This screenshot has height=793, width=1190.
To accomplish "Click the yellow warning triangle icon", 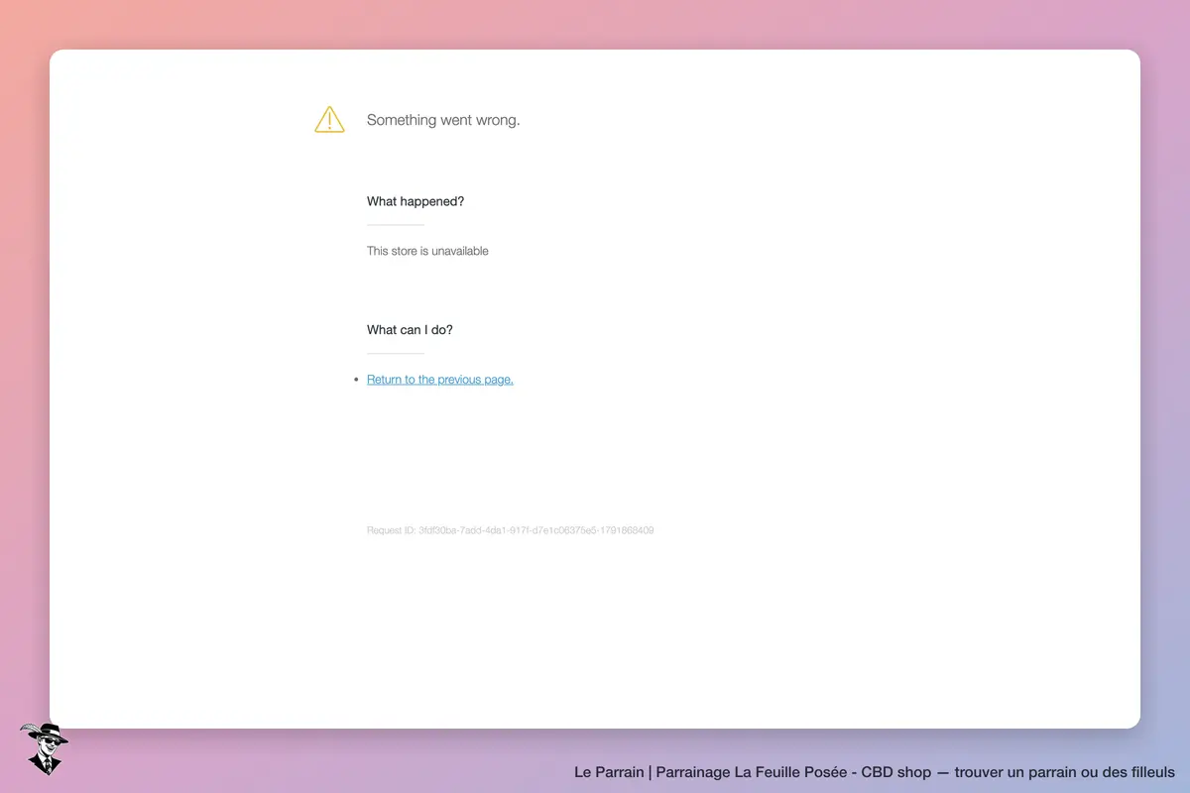I will point(329,120).
